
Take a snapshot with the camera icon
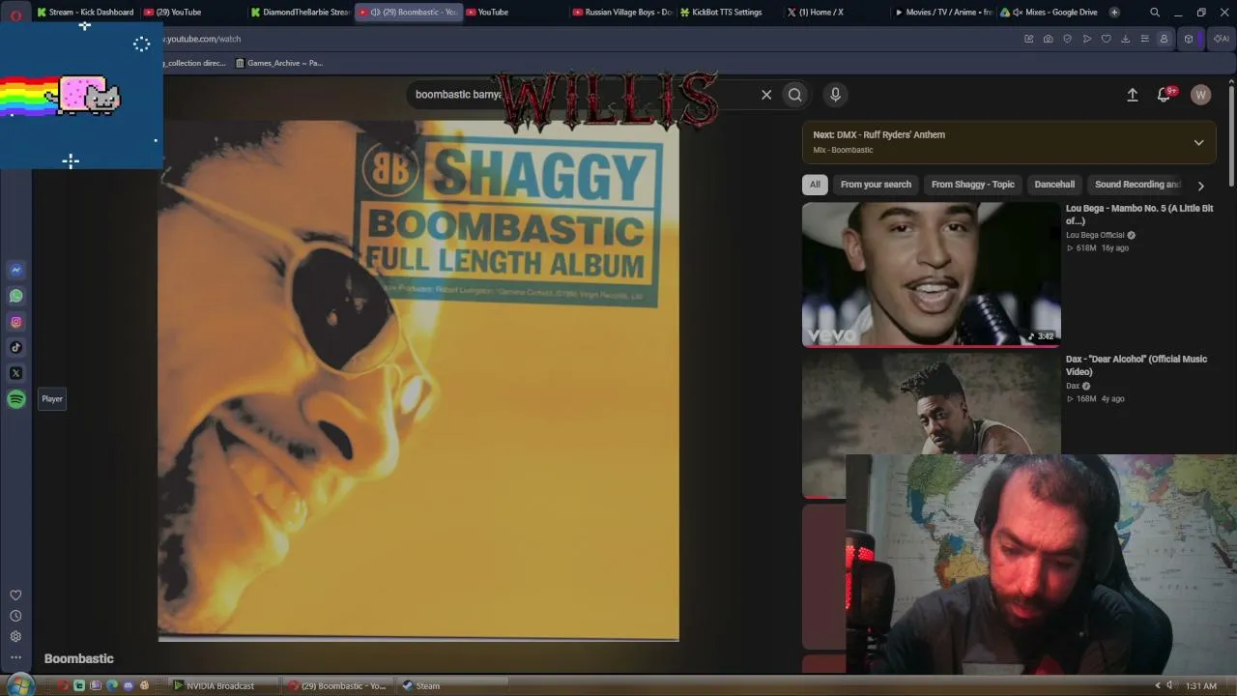(x=1048, y=39)
